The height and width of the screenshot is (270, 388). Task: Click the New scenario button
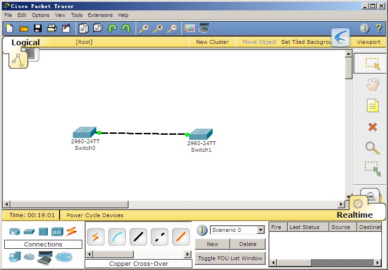point(213,244)
